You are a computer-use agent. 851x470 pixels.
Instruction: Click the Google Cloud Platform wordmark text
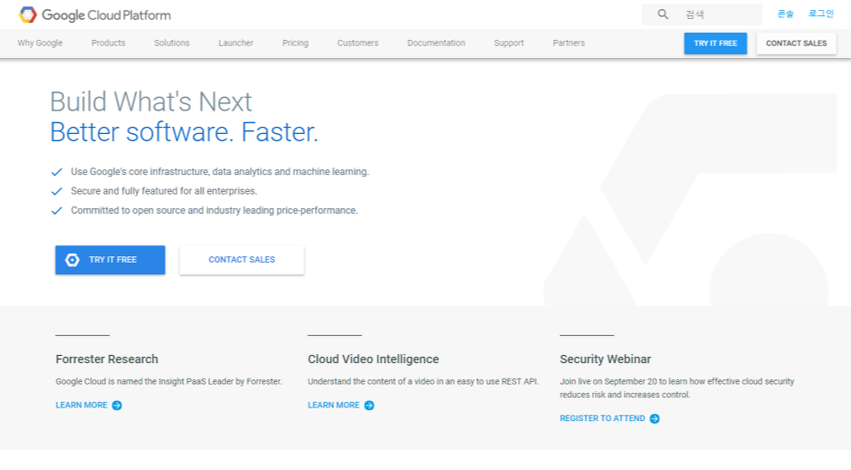[107, 15]
